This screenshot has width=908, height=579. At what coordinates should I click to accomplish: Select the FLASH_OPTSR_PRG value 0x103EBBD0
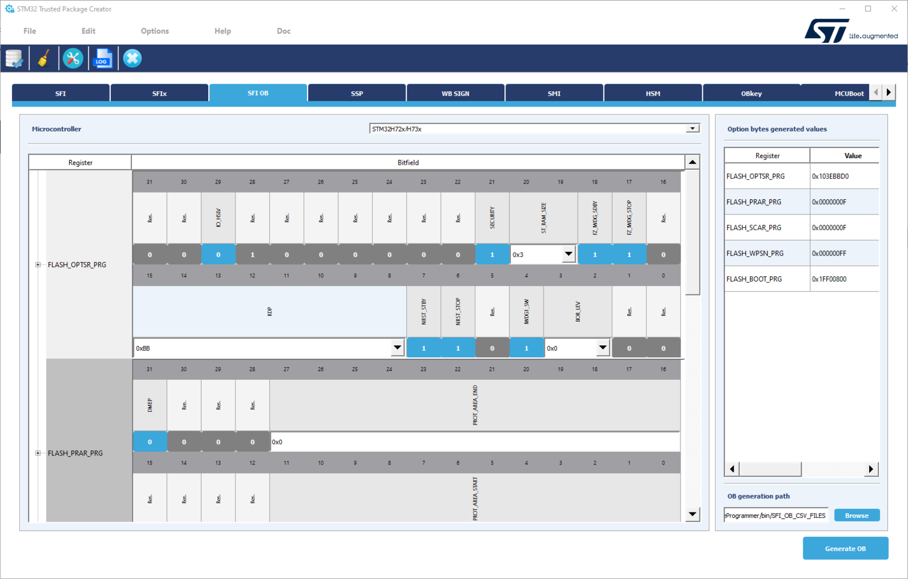(x=844, y=176)
